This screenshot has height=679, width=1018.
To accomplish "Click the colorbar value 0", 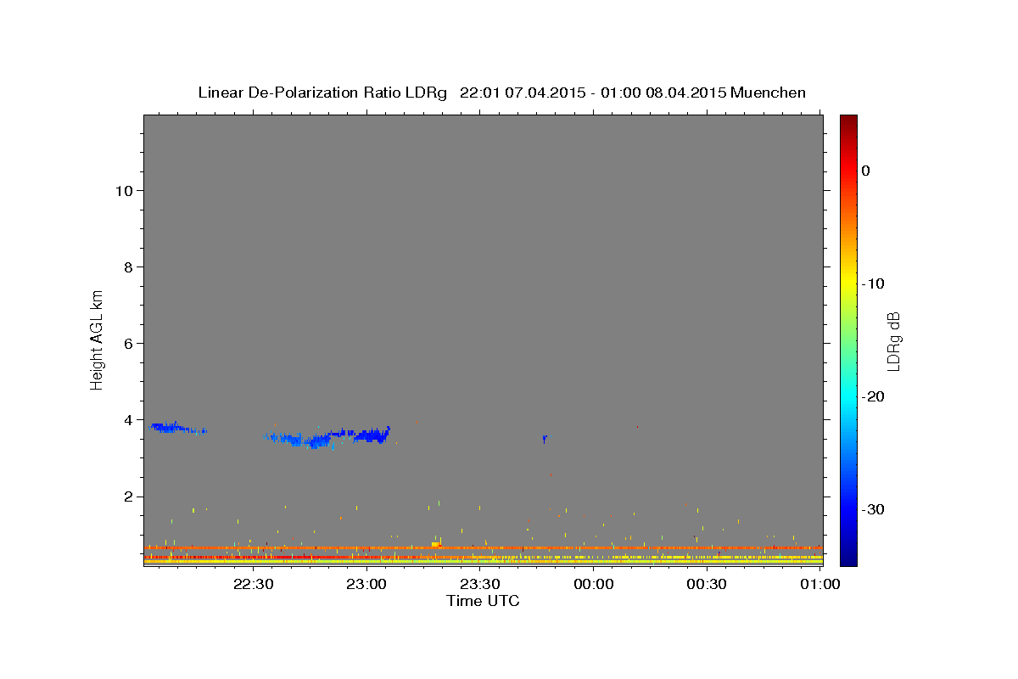I will coord(865,171).
